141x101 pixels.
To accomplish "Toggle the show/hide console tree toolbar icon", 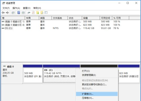I will [13, 13].
